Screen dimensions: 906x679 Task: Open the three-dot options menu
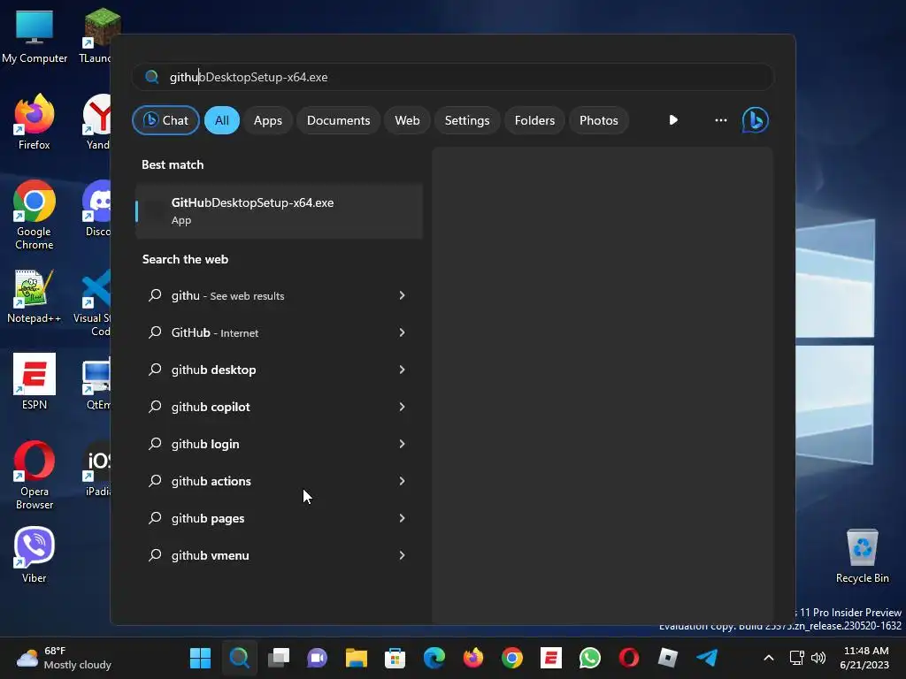[720, 120]
